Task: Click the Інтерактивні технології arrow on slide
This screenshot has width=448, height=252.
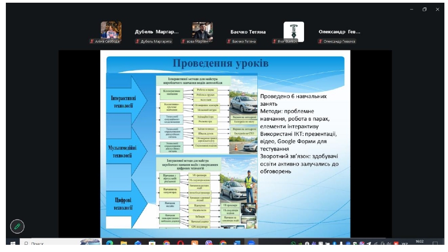Action: (125, 100)
